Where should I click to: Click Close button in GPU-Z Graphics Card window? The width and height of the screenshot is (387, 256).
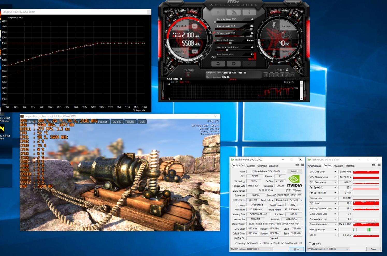coord(297,249)
